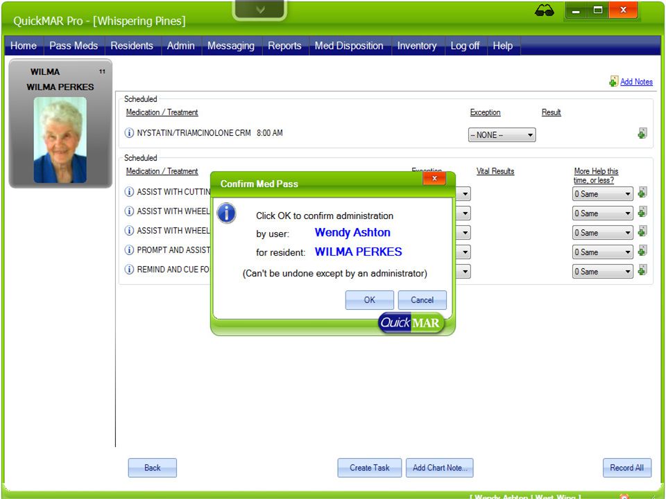Click NYSTATIN/TRIAMCINOLONE CRM medication name

pyautogui.click(x=194, y=133)
